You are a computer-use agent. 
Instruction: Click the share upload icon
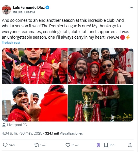point(130,145)
